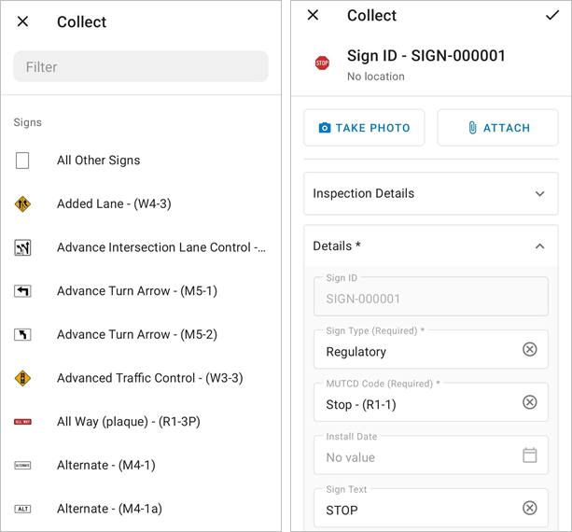Tap the Attach button
Viewport: 572px width, 532px height.
(x=498, y=128)
